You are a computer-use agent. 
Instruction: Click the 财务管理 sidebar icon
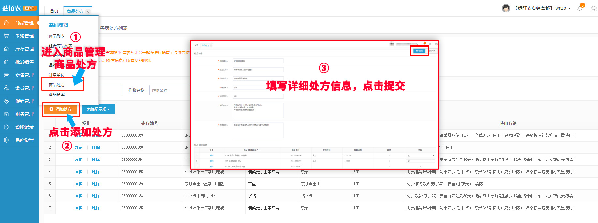[x=6, y=114]
